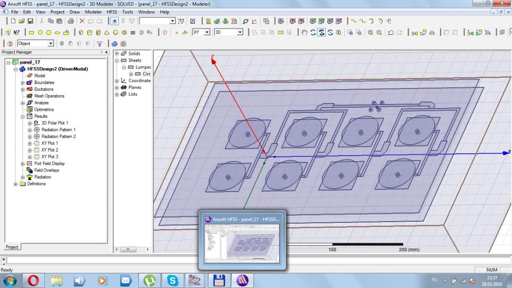This screenshot has height=288, width=512.
Task: Activate the Pan hand tool
Action: pos(304,32)
